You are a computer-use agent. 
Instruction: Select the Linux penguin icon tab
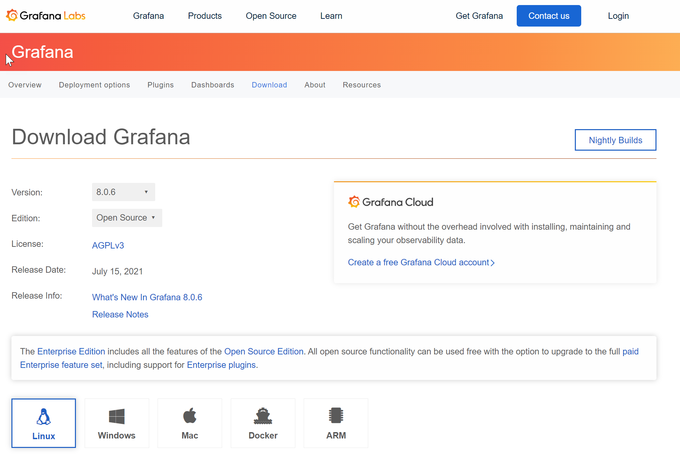(x=44, y=423)
